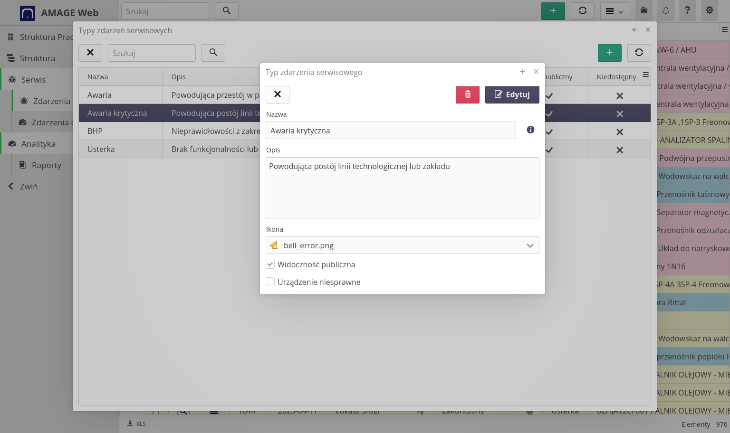Open help question mark icon
Viewport: 730px width, 433px height.
(x=687, y=10)
